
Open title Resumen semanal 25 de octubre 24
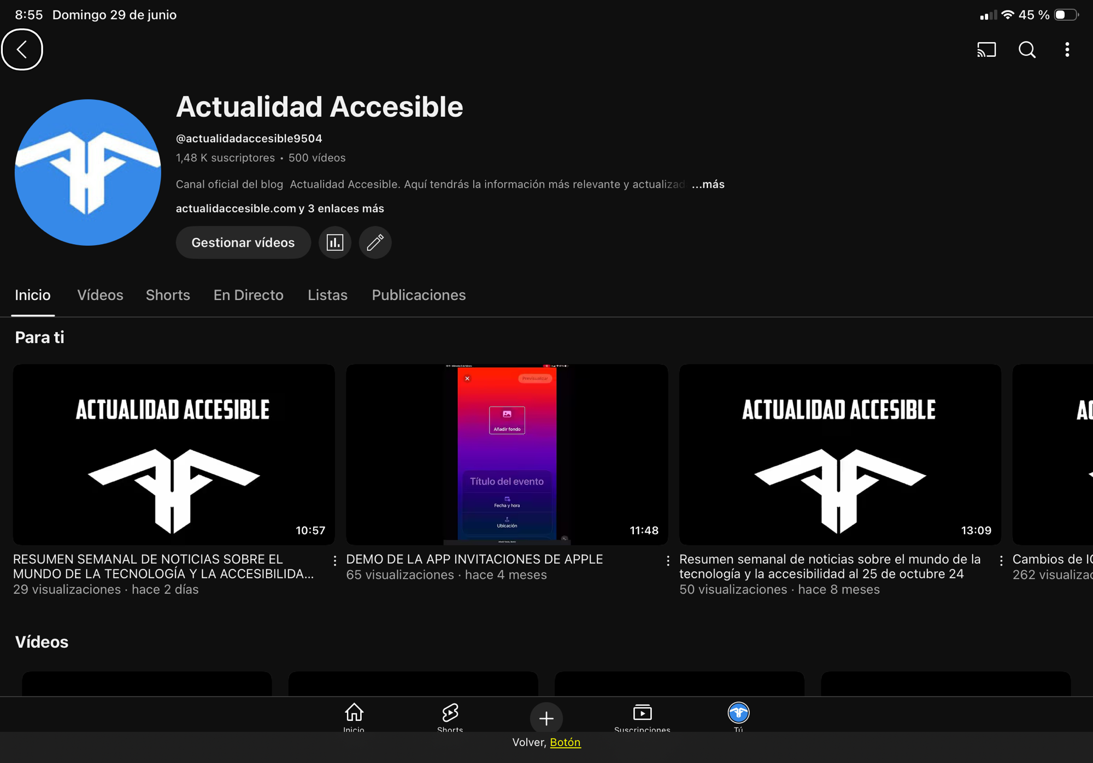[x=830, y=566]
